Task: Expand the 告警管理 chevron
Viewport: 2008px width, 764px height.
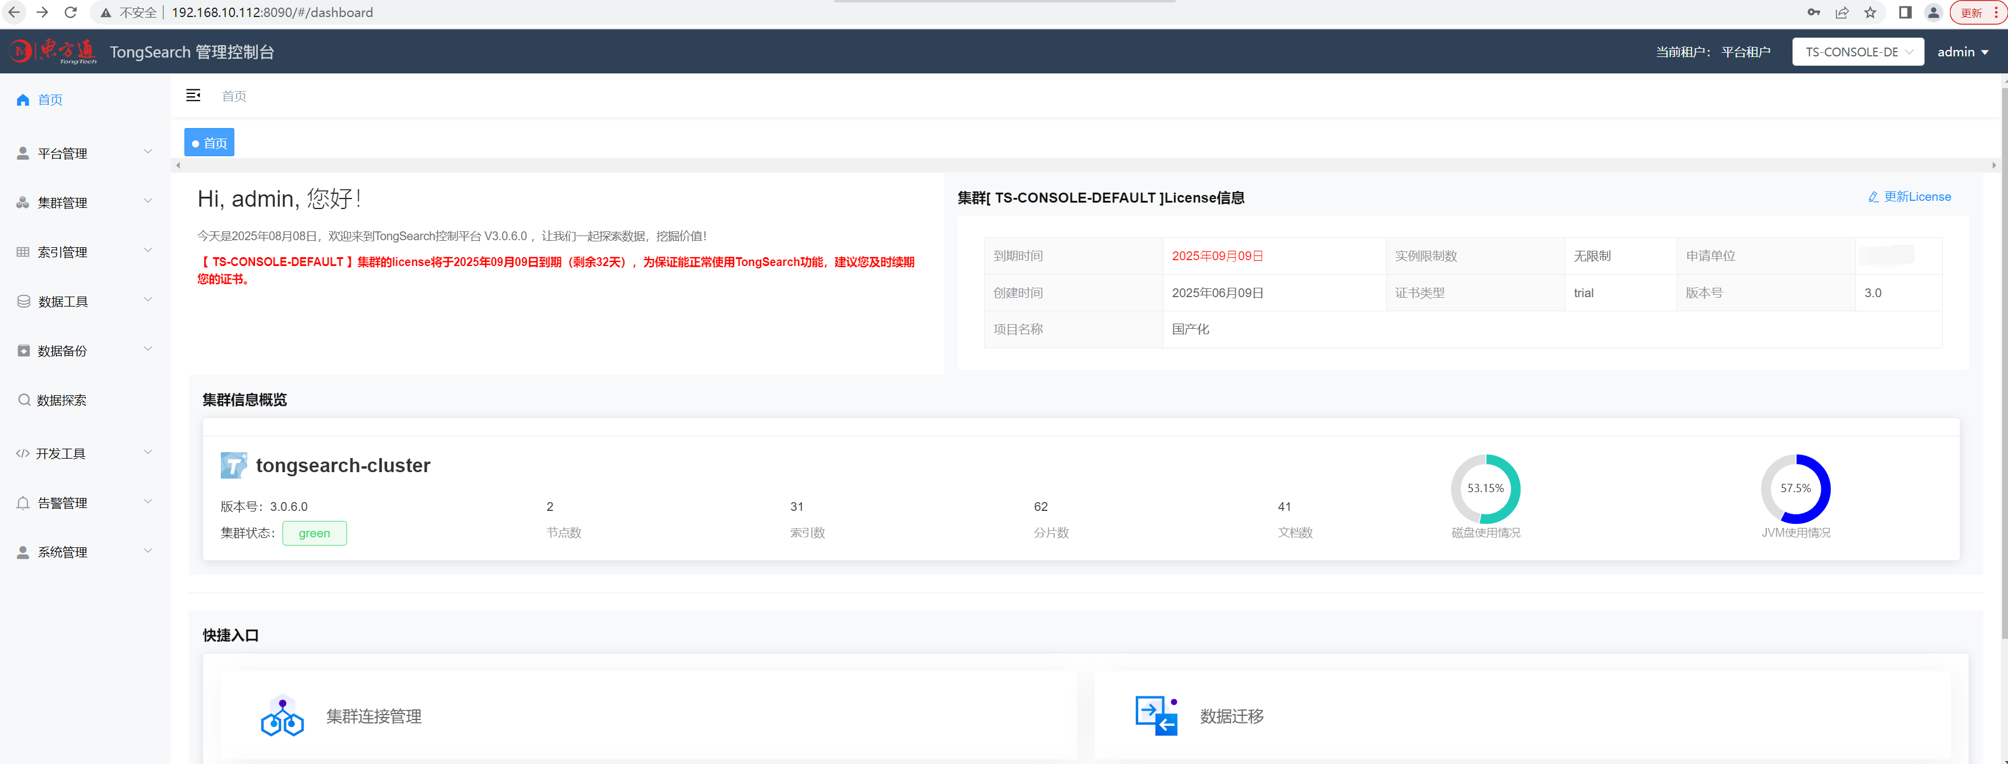Action: click(x=148, y=500)
